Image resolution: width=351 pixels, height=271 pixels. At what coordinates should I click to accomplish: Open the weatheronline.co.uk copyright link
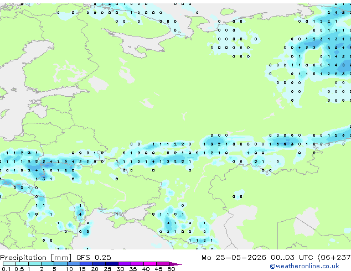coord(304,266)
